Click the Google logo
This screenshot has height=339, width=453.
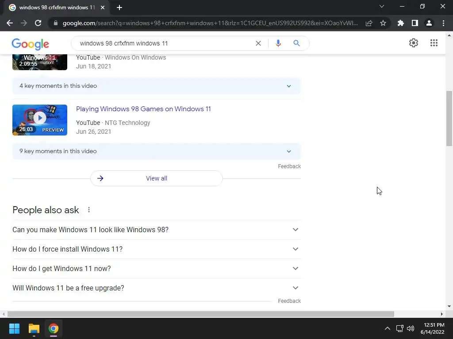(x=31, y=44)
